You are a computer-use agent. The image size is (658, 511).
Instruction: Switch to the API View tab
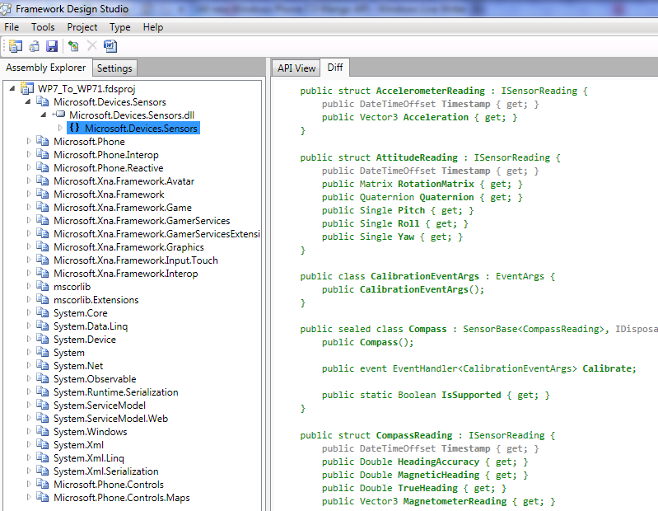click(x=296, y=68)
